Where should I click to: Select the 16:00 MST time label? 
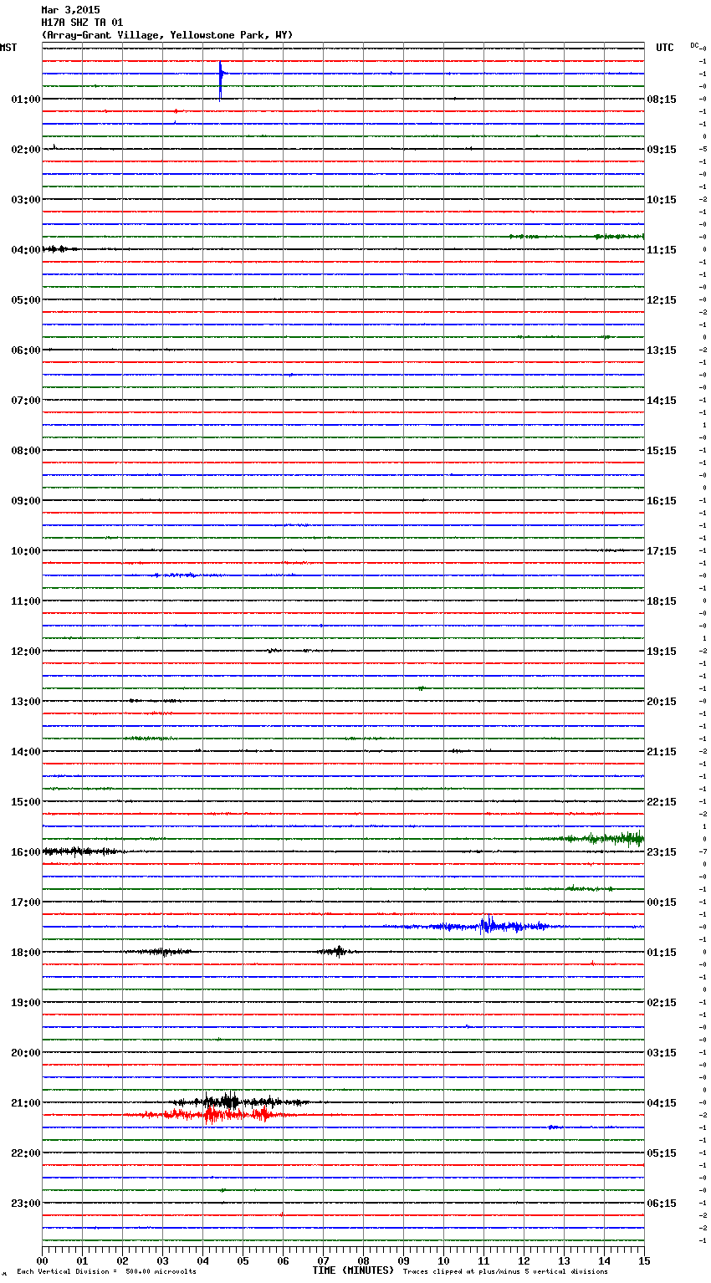coord(26,852)
